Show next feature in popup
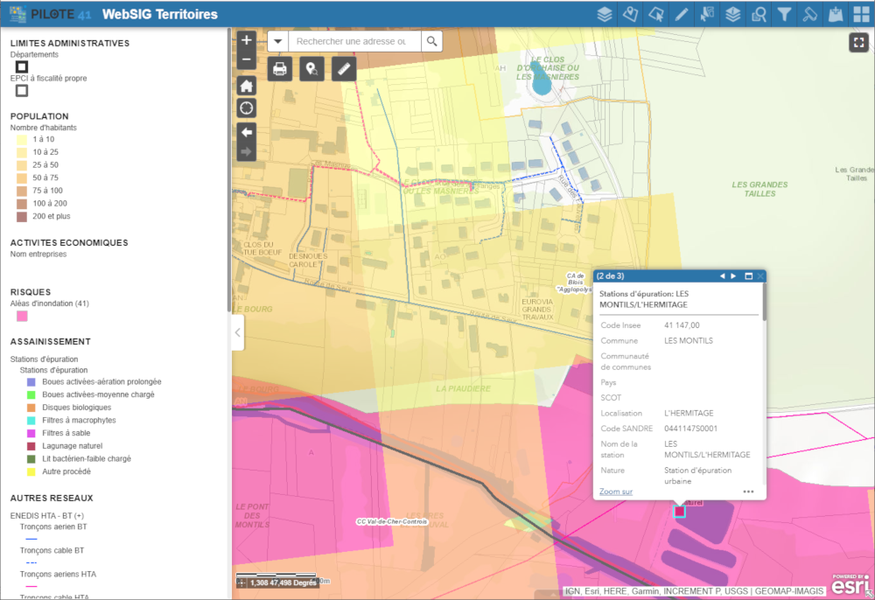The height and width of the screenshot is (600, 875). tap(734, 276)
